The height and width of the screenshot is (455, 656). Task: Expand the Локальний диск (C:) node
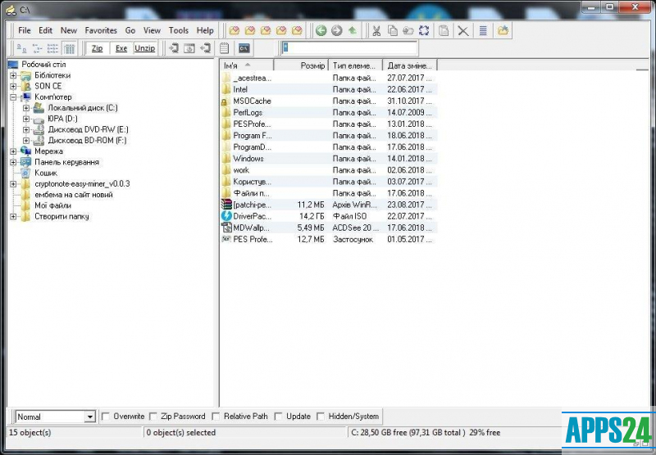pos(26,107)
